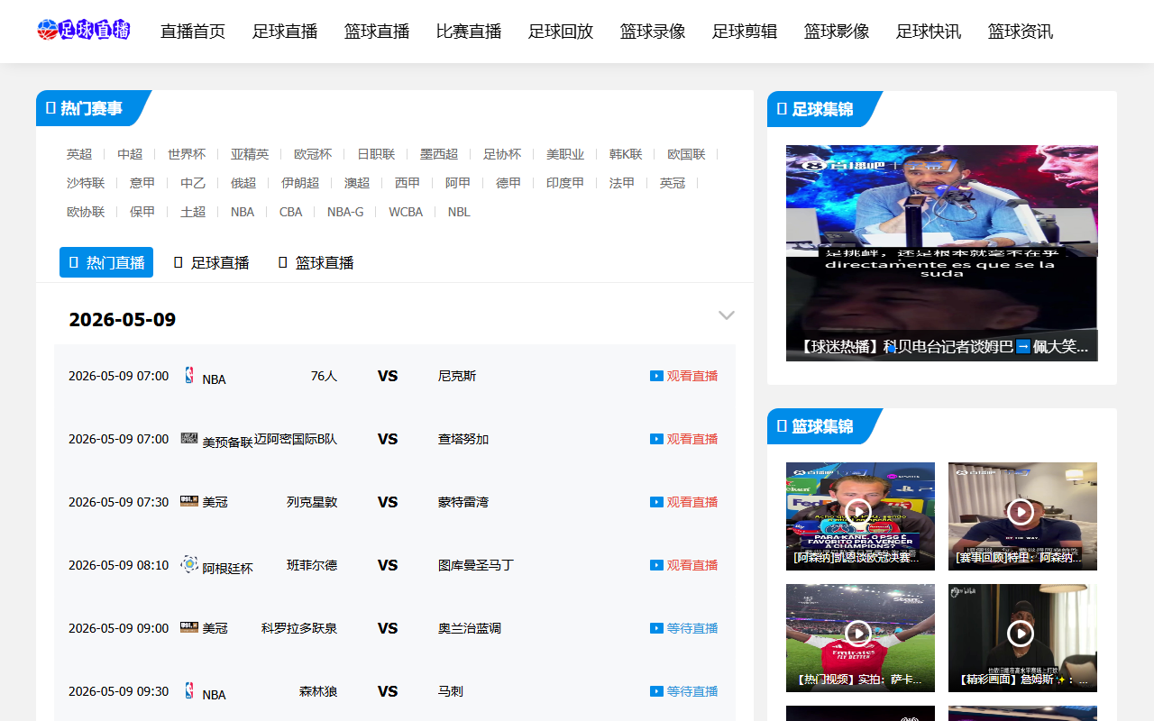The image size is (1154, 721).
Task: Open the 沙特联 league link
Action: pyautogui.click(x=86, y=183)
